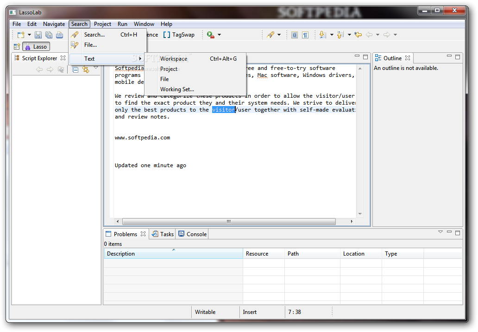This screenshot has width=478, height=332.
Task: Click the Save floppy disk icon
Action: 38,35
